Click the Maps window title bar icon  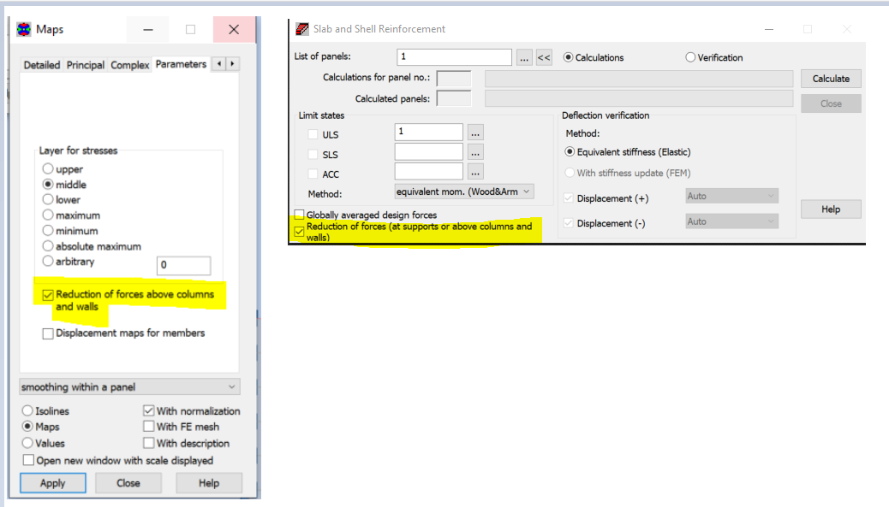point(23,28)
